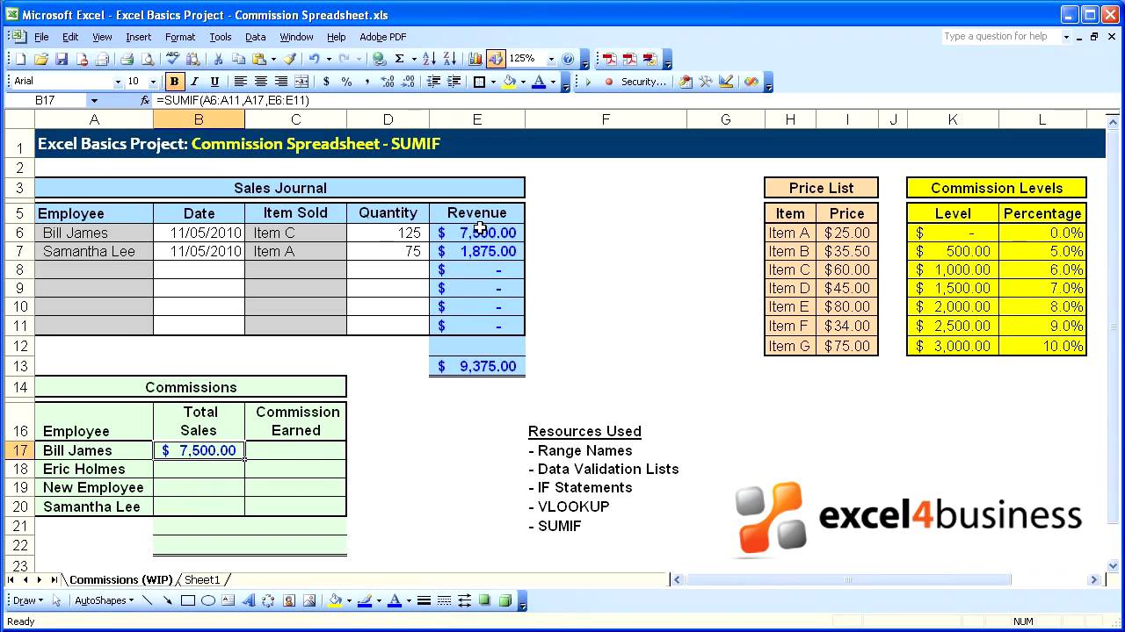
Task: Click the Run Macro play button
Action: point(588,82)
